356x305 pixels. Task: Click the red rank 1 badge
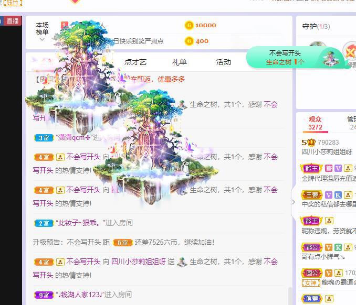64,25
